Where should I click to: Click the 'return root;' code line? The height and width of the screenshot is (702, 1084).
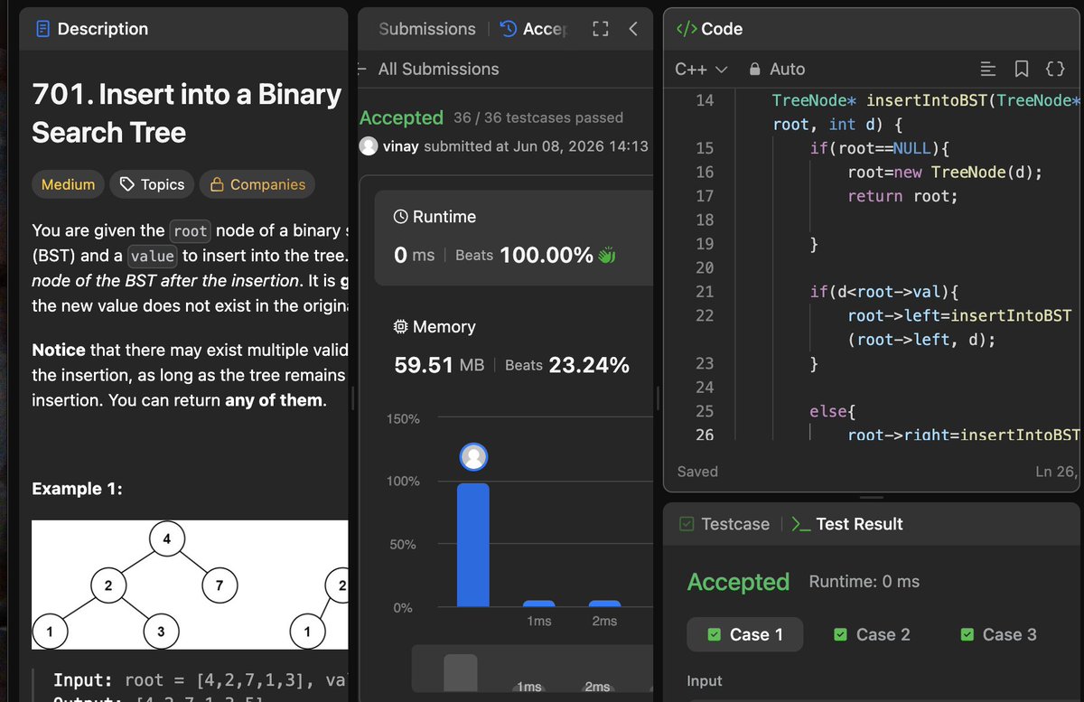(902, 195)
